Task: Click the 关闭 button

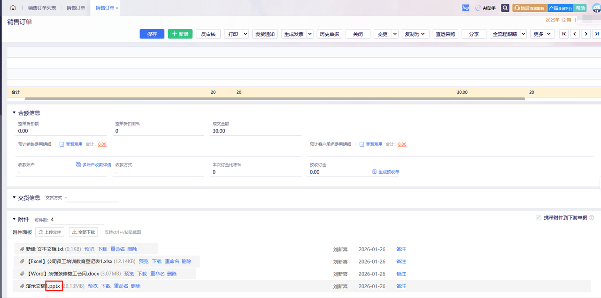Action: (358, 34)
